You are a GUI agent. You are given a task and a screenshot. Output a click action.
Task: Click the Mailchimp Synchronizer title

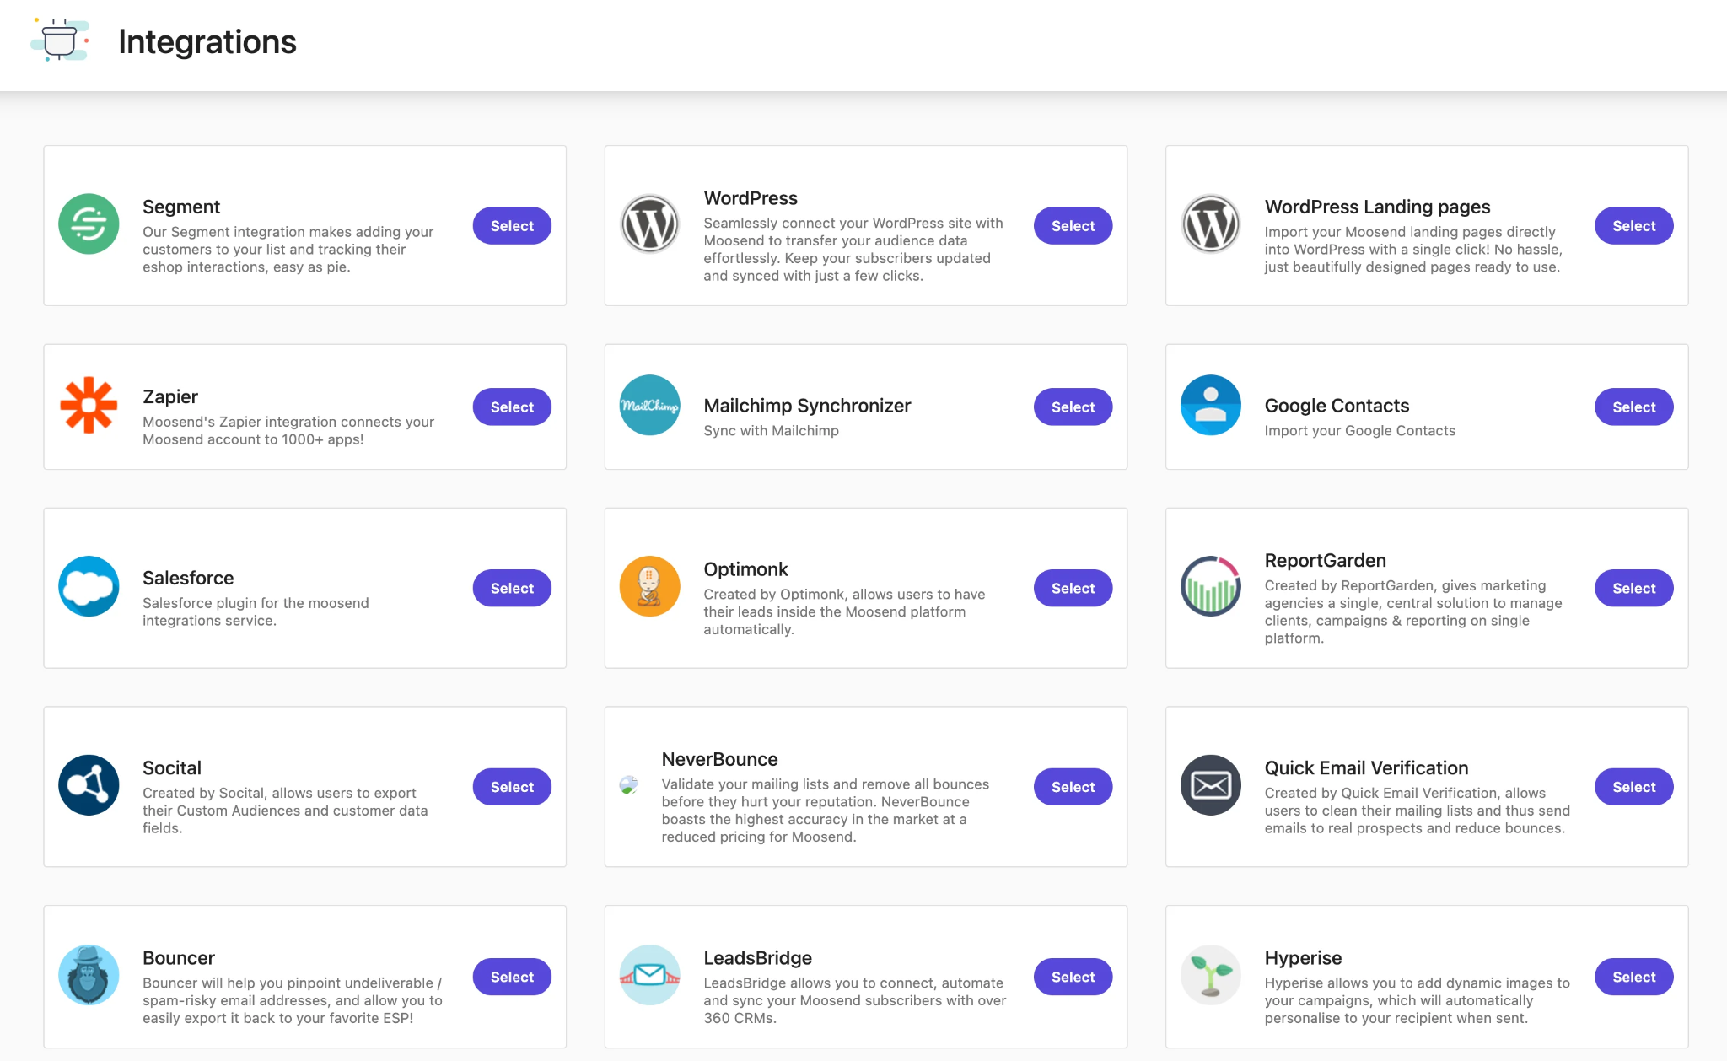click(x=807, y=406)
